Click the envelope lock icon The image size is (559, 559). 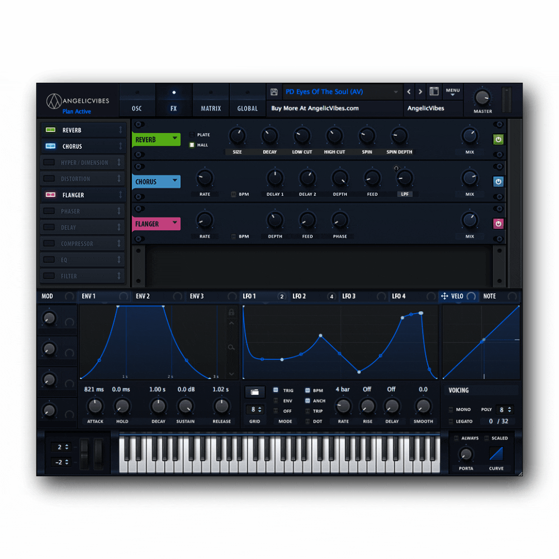pos(231,312)
